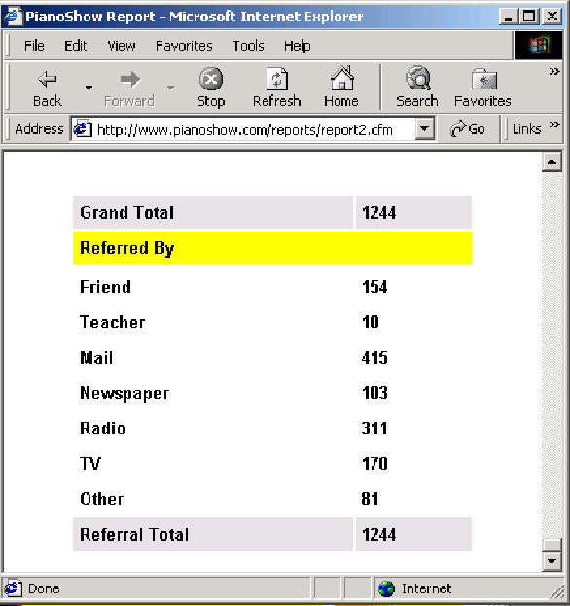The width and height of the screenshot is (570, 606).
Task: Click the Links toolbar label
Action: click(x=526, y=129)
